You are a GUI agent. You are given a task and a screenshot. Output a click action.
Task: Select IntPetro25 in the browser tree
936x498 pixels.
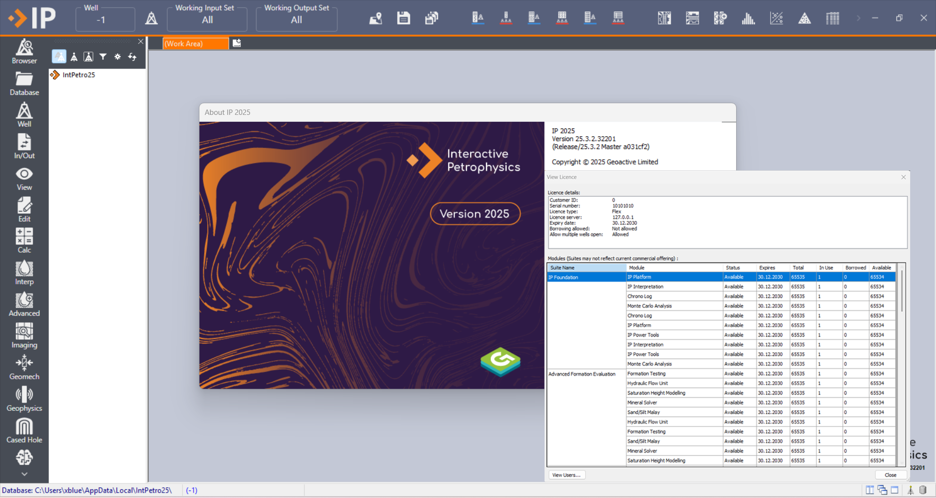point(78,75)
